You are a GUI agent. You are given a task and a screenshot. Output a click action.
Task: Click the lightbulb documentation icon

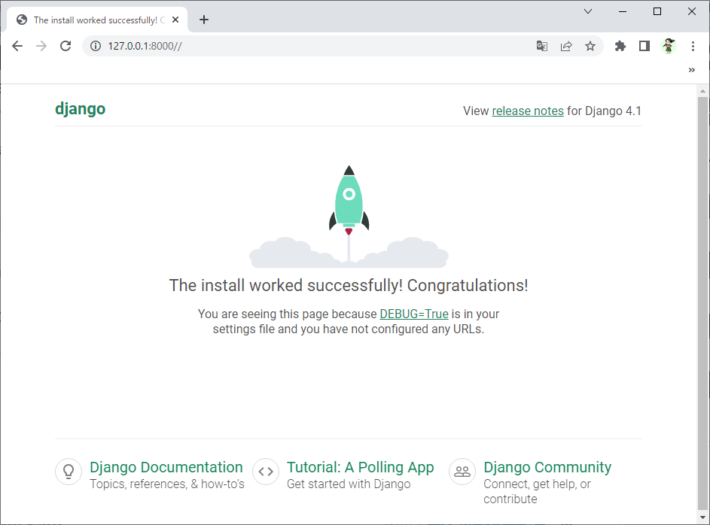(69, 471)
